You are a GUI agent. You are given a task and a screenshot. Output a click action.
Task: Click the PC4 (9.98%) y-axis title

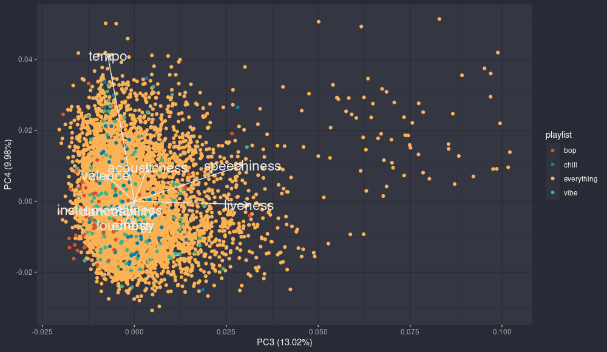[x=8, y=164]
